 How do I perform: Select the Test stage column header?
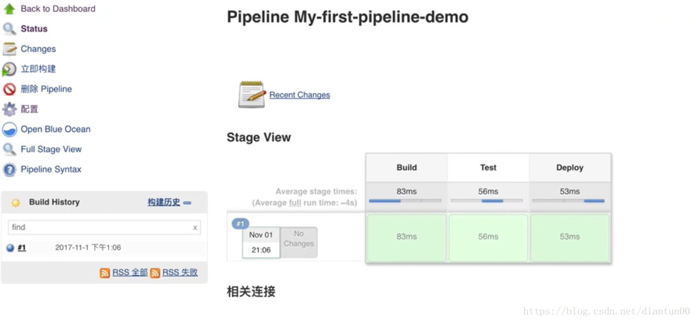click(x=487, y=167)
